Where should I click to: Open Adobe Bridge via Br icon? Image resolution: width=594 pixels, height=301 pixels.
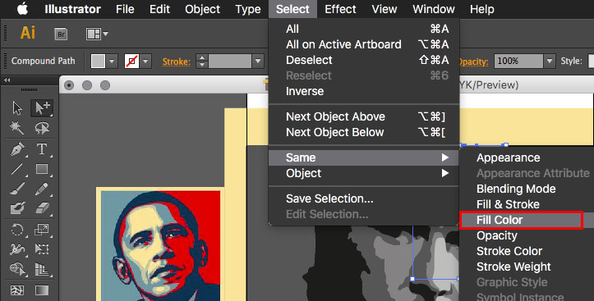click(61, 34)
